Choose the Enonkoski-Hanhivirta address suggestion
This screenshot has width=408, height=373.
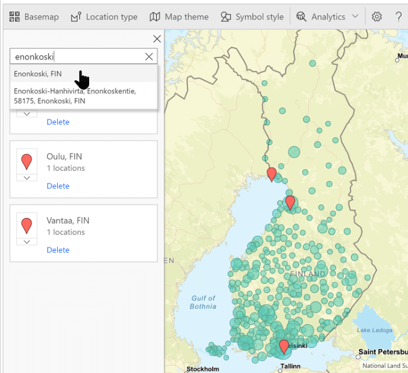pyautogui.click(x=75, y=96)
